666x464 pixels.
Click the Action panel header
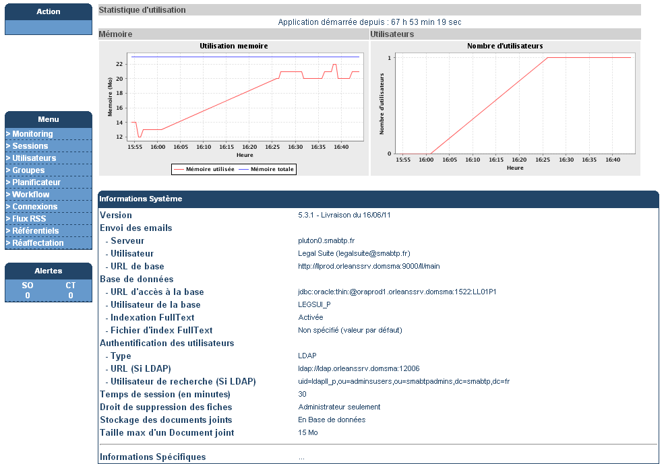coord(49,11)
